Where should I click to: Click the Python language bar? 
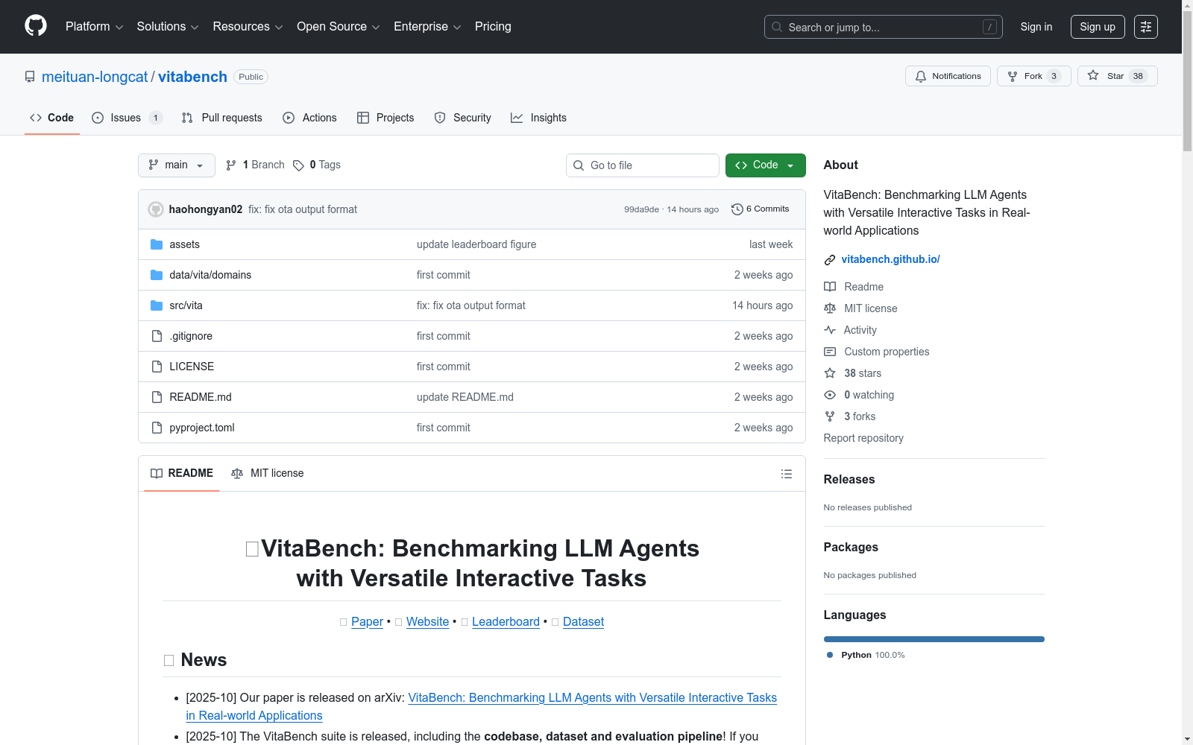click(934, 639)
